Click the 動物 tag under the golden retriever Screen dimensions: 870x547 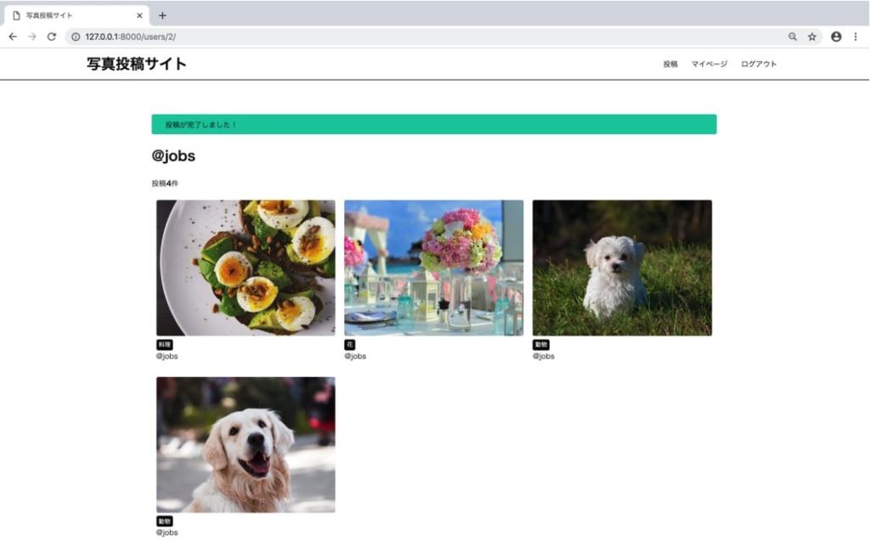tap(164, 521)
